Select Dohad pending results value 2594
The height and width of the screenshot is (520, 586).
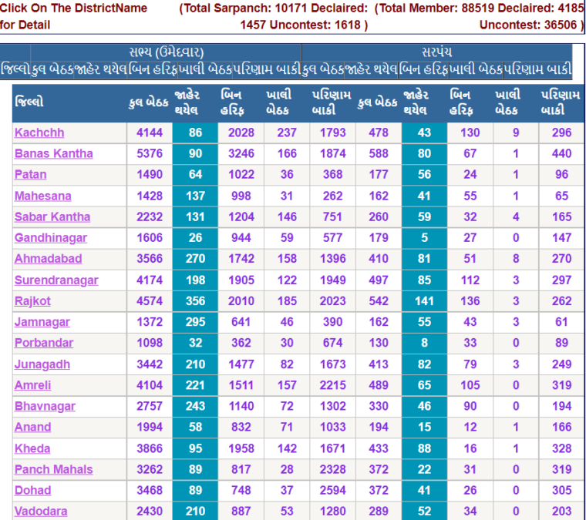point(332,490)
